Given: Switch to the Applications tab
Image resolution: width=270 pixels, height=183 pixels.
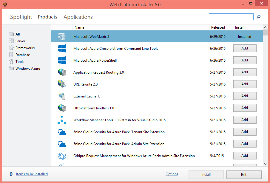Looking at the screenshot, I should point(78,17).
